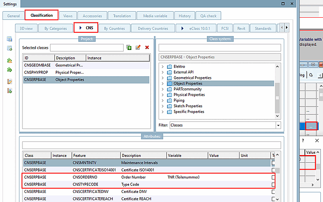Select the Sketch Properties class
323x202 pixels.
click(188, 106)
